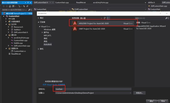
Task: Click the magnifier icon in the dialog search box
Action: click(x=166, y=18)
